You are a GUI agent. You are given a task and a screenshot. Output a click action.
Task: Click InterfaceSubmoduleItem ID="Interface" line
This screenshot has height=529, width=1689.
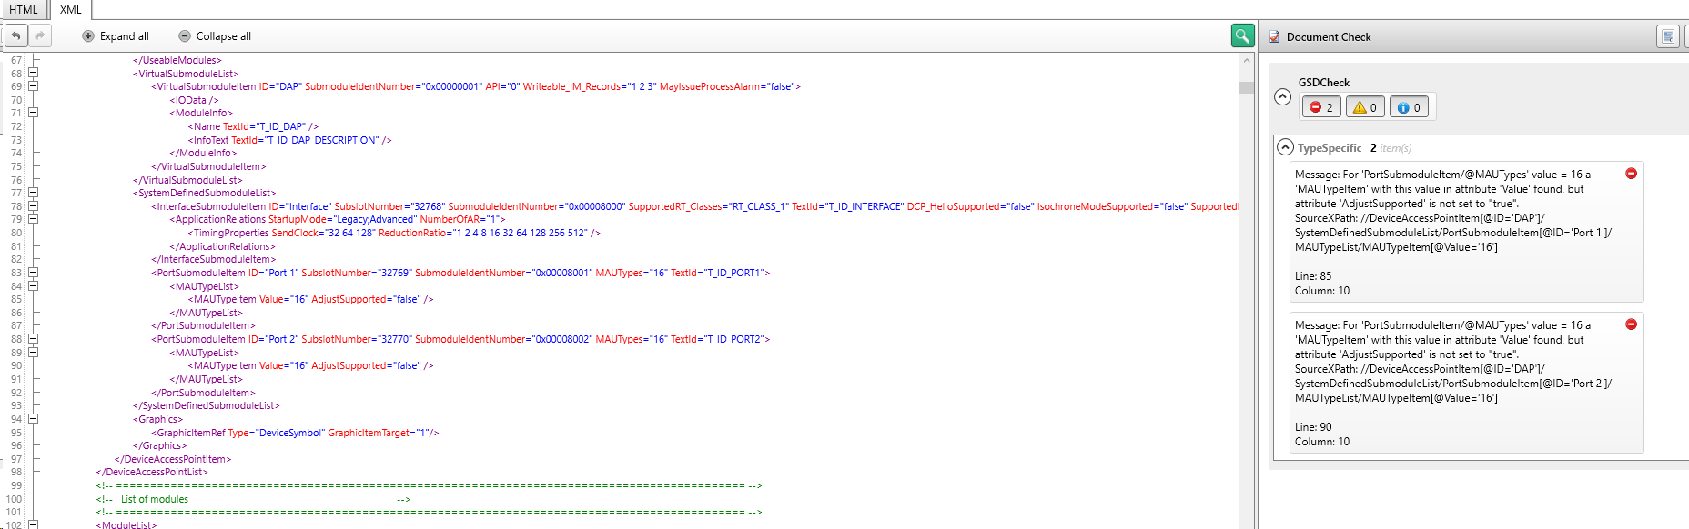coord(694,206)
